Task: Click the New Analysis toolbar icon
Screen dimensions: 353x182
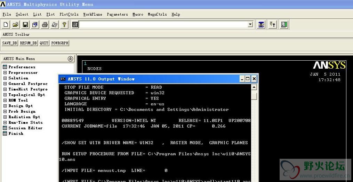Action: pyautogui.click(x=6, y=25)
